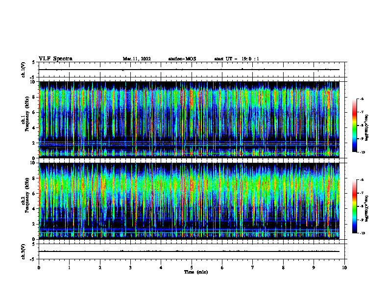The width and height of the screenshot is (388, 300).
Task: Click the time axis tick label "3"
Action: click(130, 268)
